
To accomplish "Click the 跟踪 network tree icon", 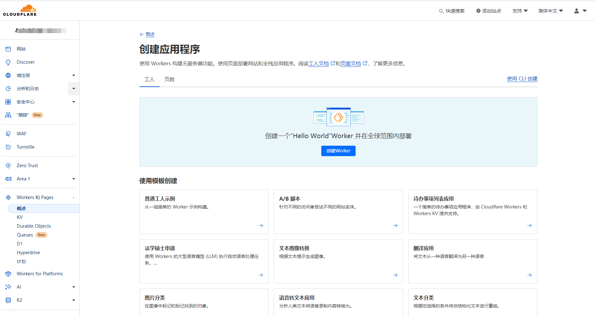I will (8, 115).
